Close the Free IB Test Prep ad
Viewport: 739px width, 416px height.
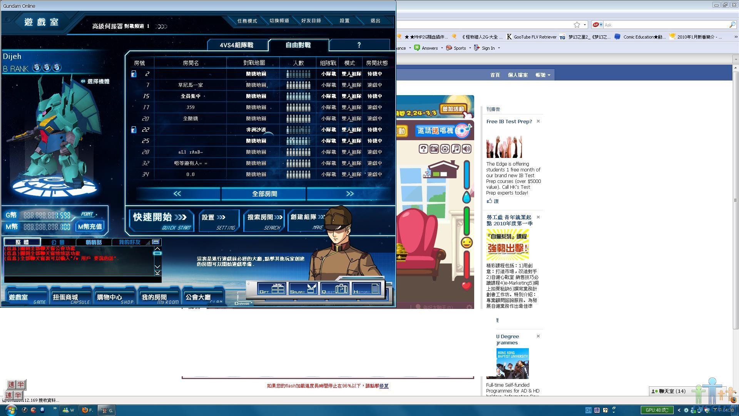pyautogui.click(x=538, y=121)
